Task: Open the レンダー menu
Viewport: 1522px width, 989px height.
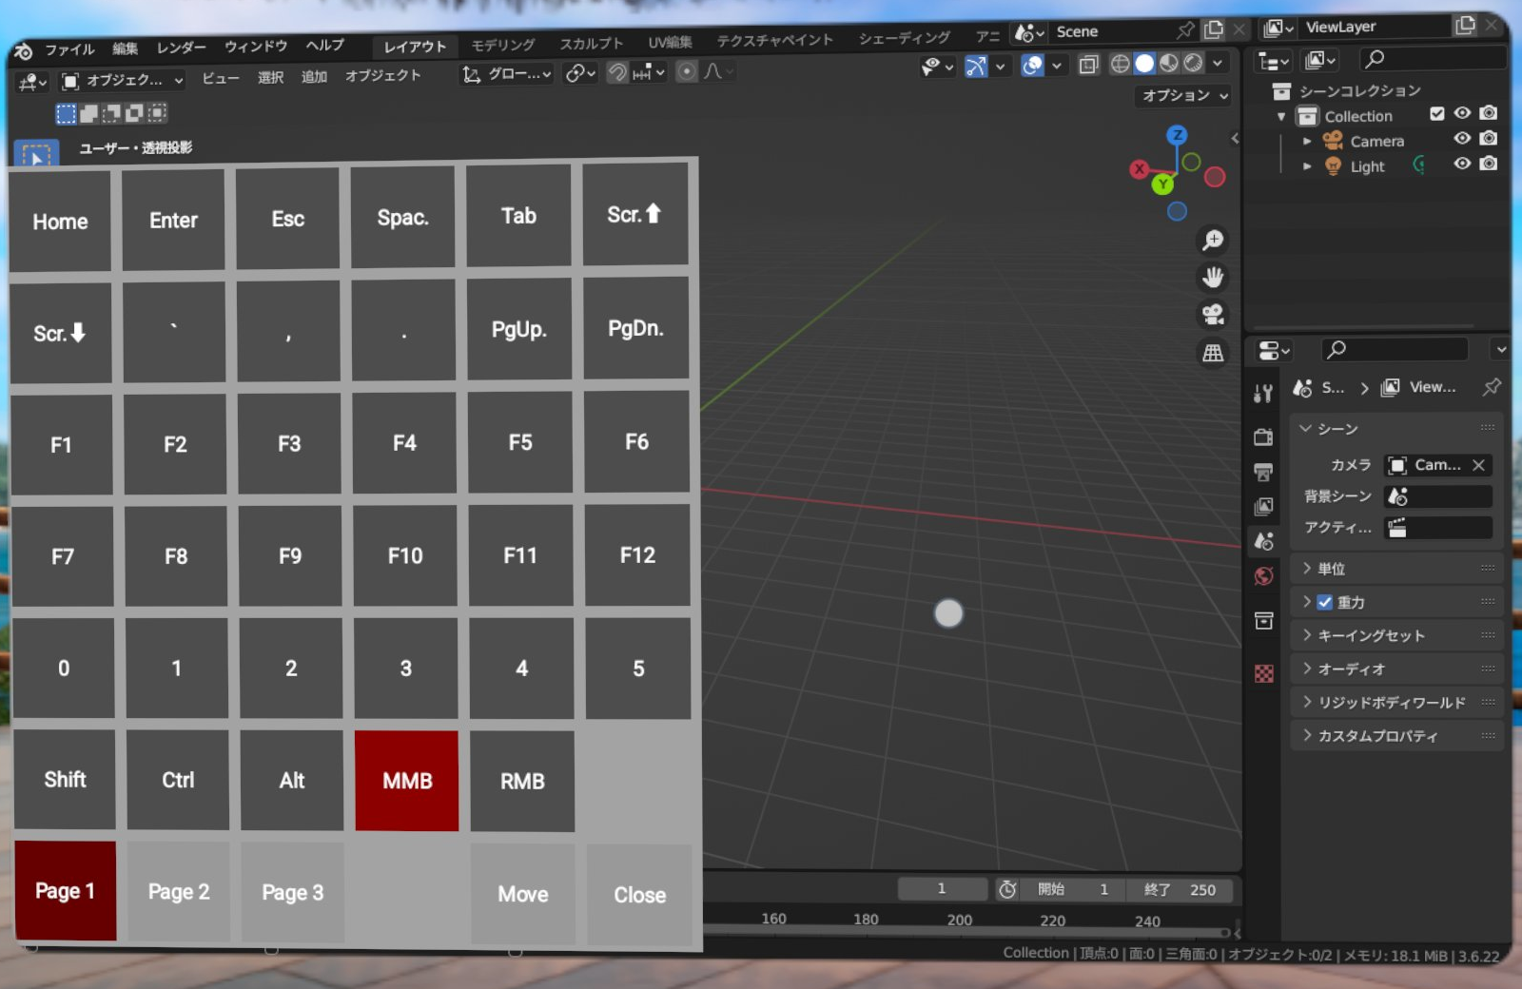Action: 181,48
